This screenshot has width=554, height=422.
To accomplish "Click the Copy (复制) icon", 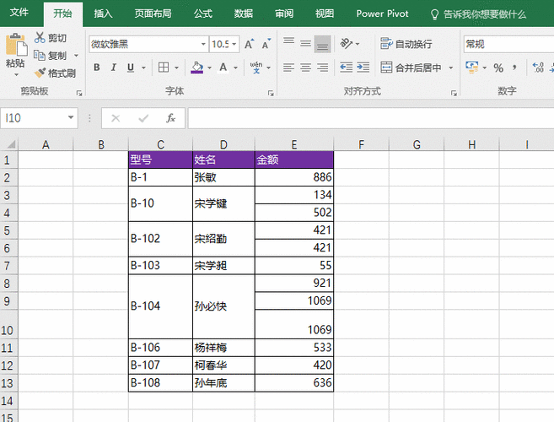I will tap(40, 55).
